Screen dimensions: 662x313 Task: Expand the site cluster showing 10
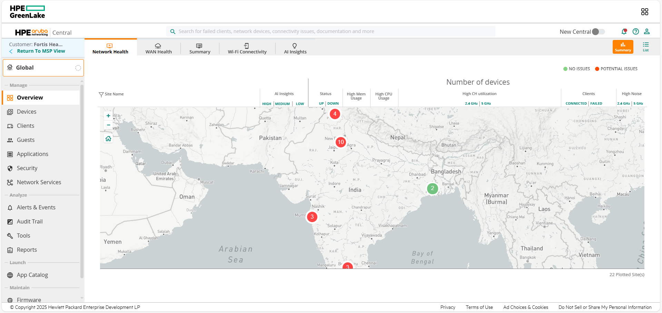[341, 142]
